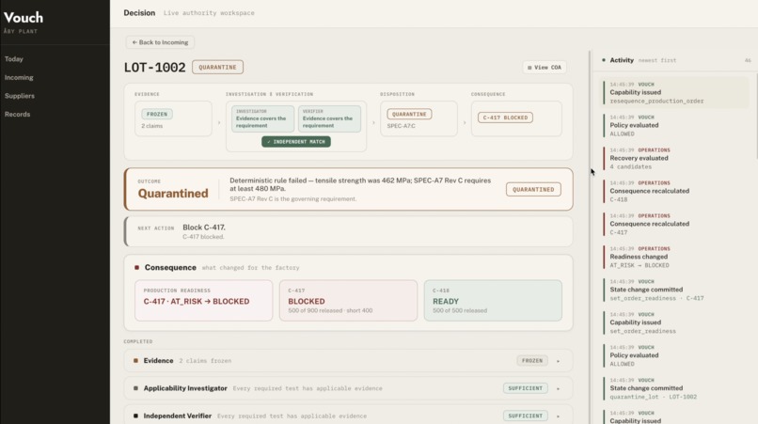Viewport: 758px width, 424px height.
Task: Click the View COA button
Action: point(545,67)
